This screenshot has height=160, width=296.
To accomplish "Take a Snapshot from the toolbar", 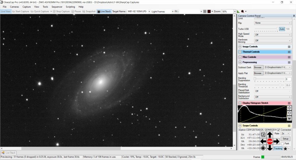I will [89, 11].
